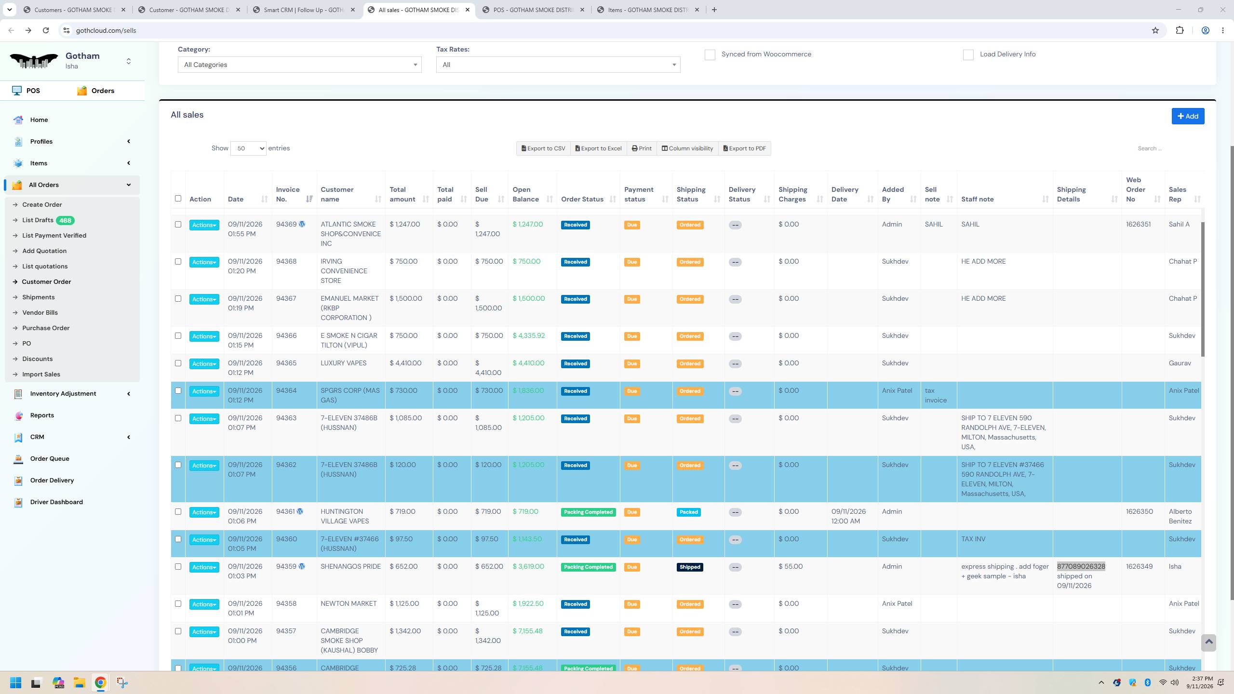
Task: Click the POS monitor icon
Action: (17, 91)
